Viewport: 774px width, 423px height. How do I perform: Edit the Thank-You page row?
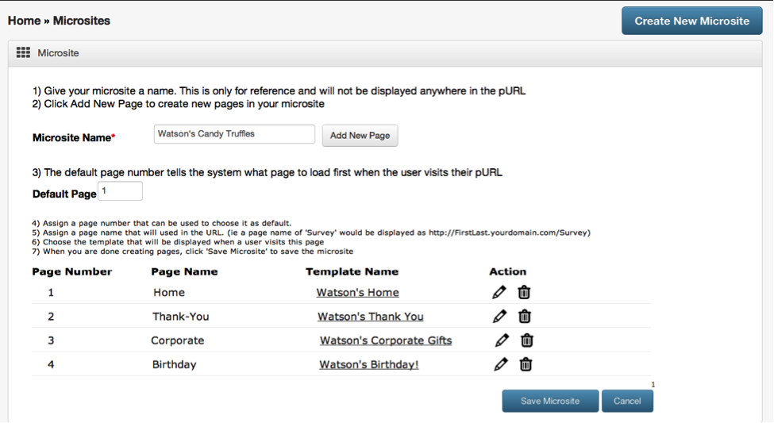coord(499,316)
